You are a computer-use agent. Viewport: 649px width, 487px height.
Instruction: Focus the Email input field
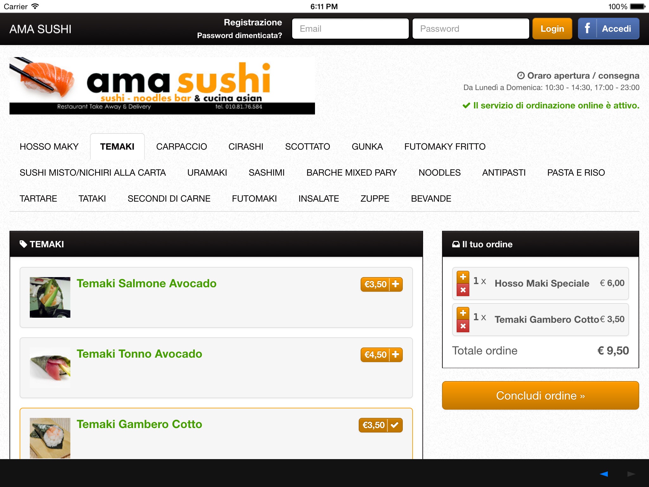pyautogui.click(x=350, y=29)
